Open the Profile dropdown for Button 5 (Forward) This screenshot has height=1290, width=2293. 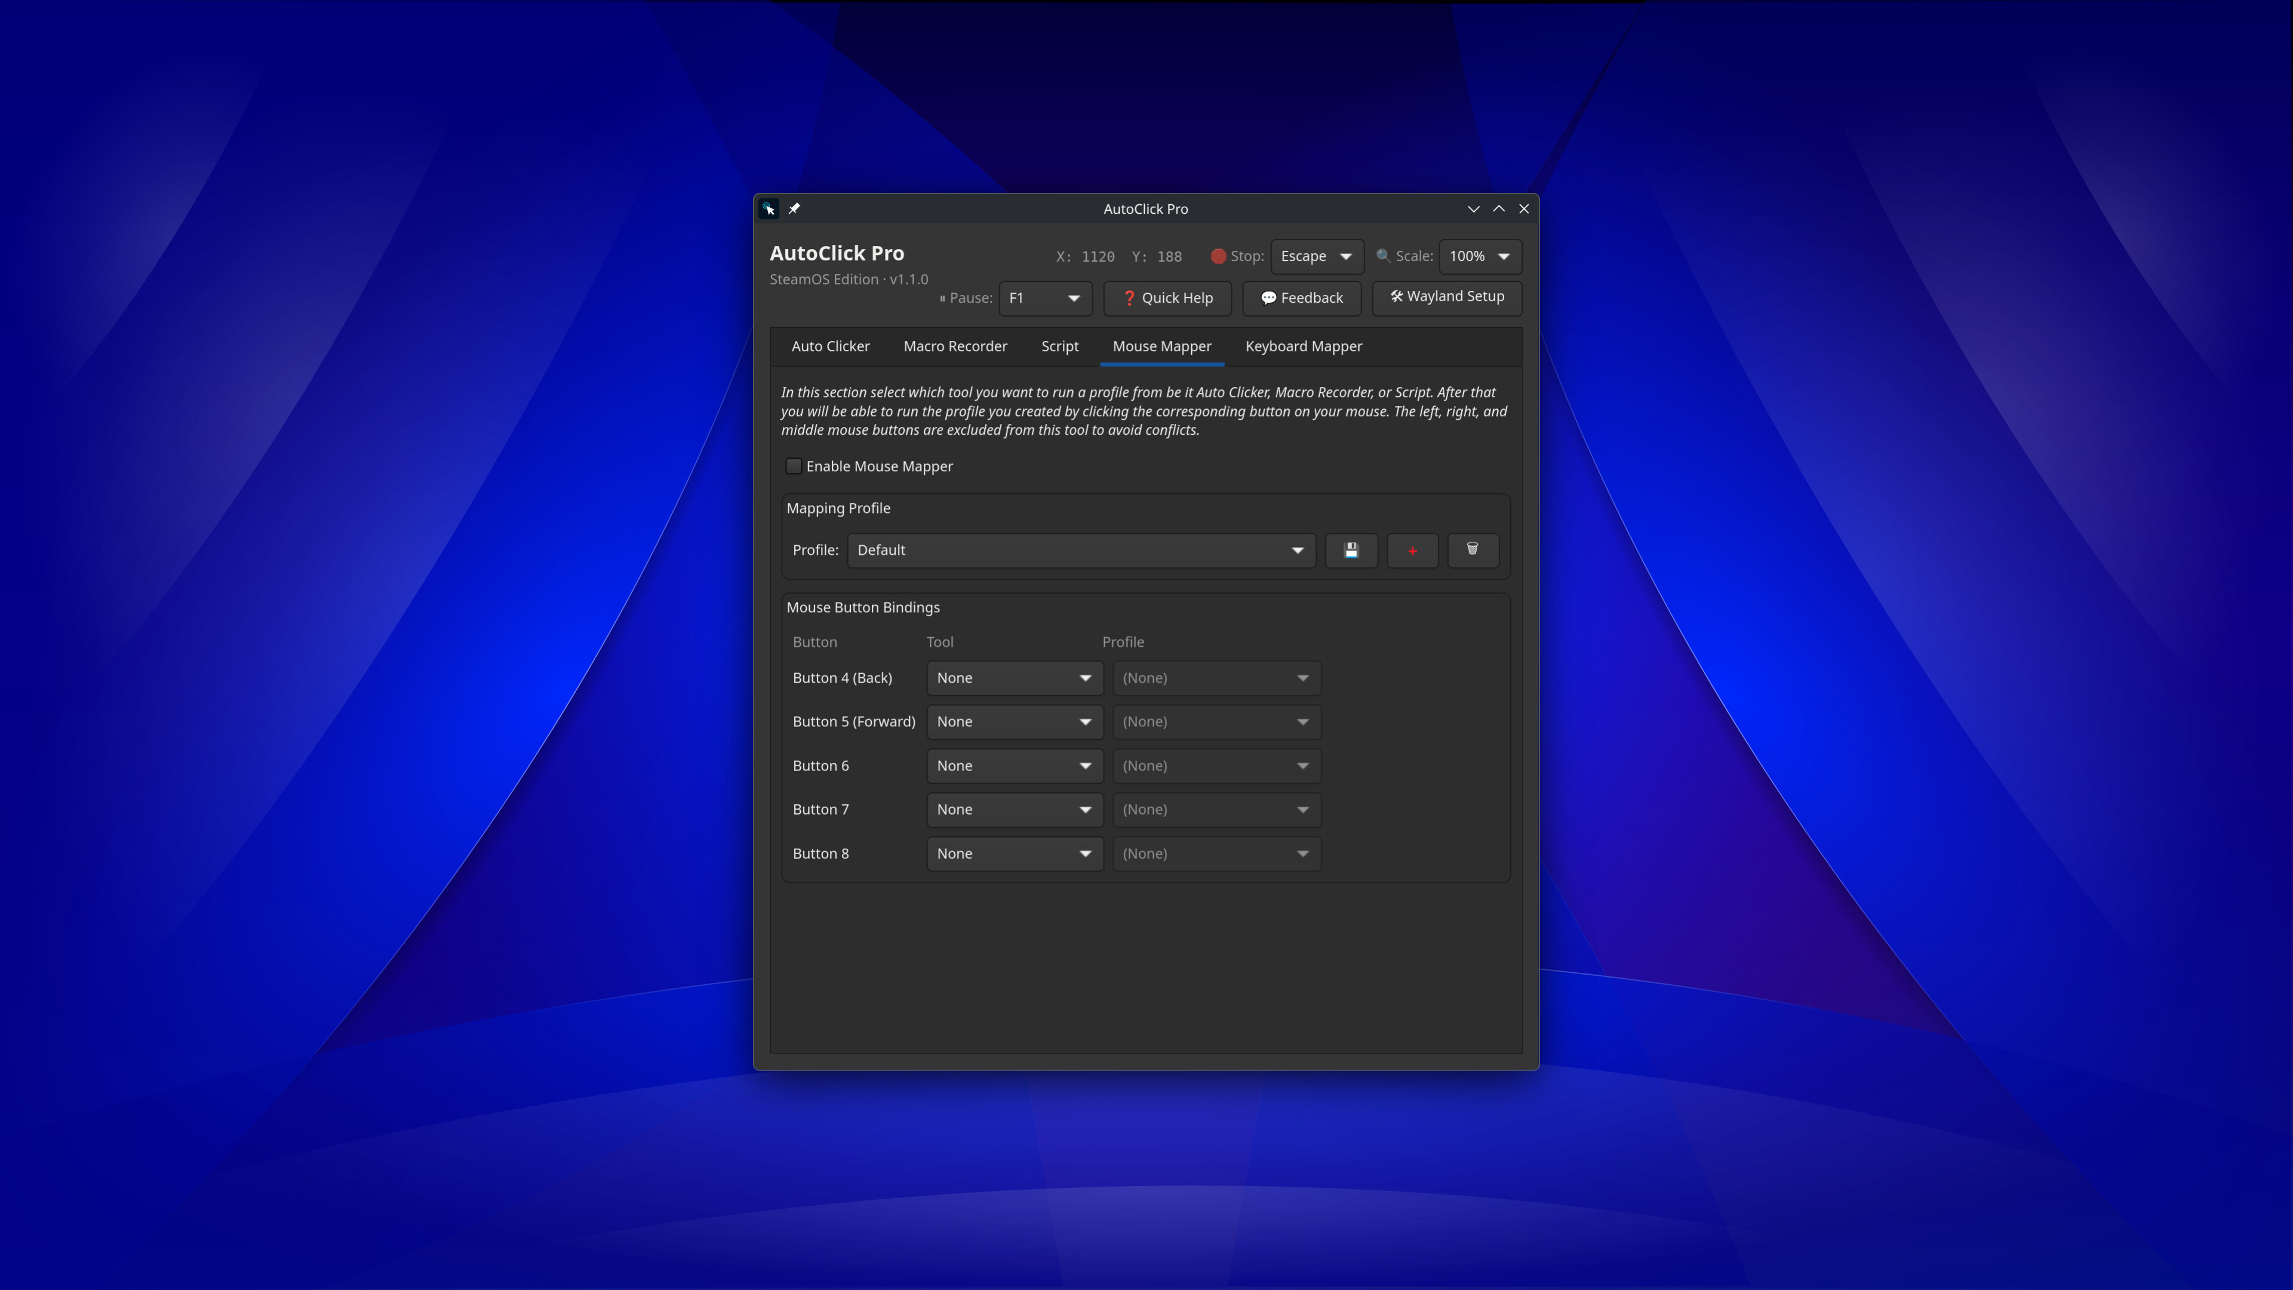pos(1217,722)
